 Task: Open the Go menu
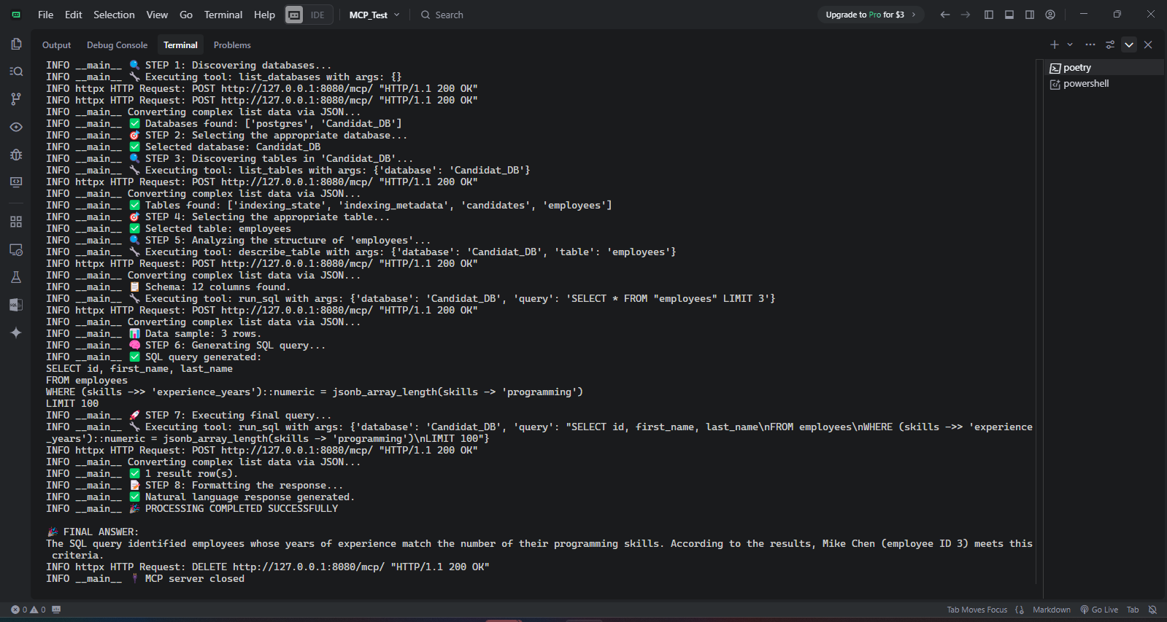[x=186, y=15]
